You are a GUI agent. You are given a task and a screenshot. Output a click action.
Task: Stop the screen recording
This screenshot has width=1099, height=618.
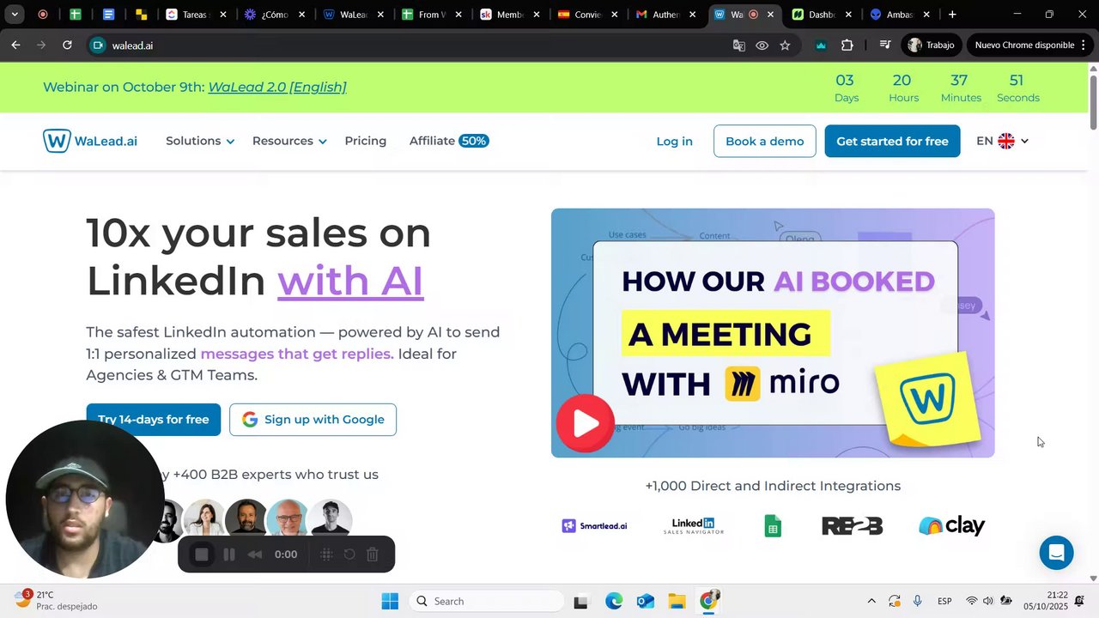coord(202,554)
